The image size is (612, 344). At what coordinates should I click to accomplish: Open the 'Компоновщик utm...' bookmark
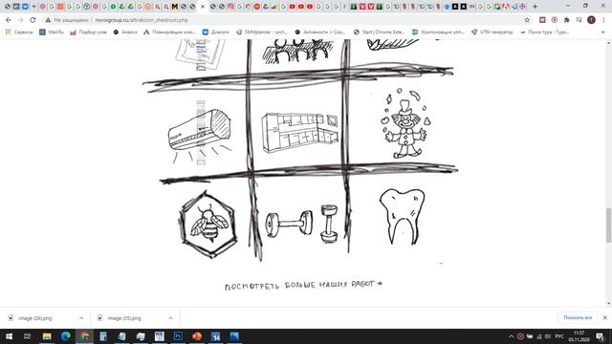pos(438,32)
